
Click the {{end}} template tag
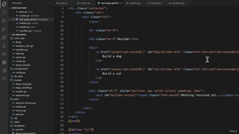coord(74,121)
